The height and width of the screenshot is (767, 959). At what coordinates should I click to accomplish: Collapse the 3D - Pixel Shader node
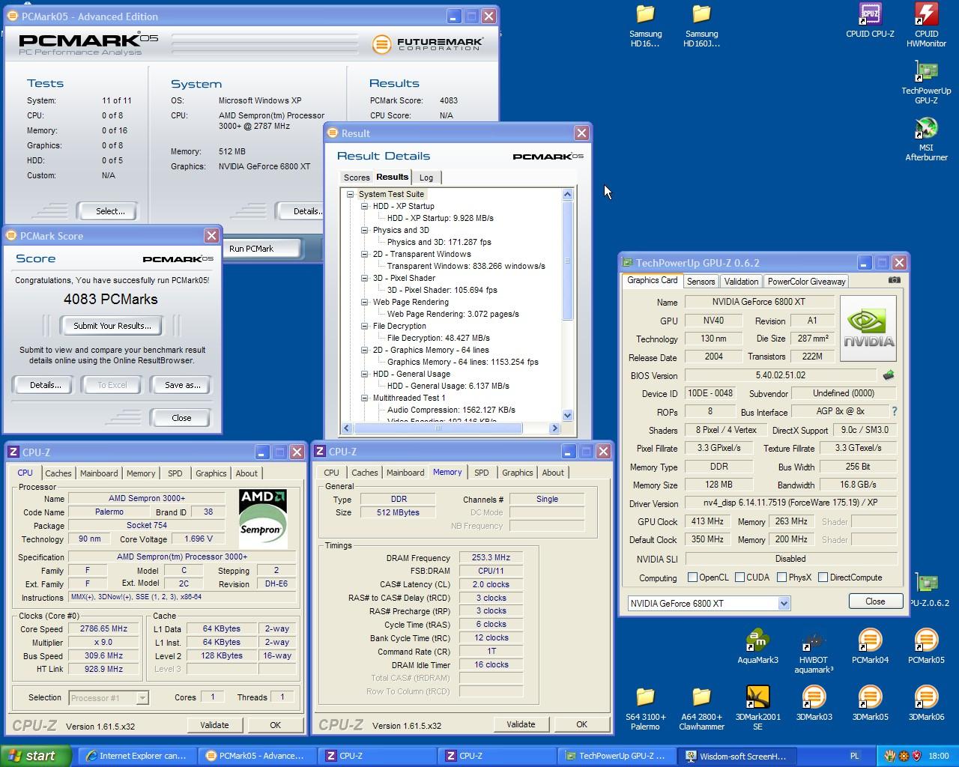point(364,278)
